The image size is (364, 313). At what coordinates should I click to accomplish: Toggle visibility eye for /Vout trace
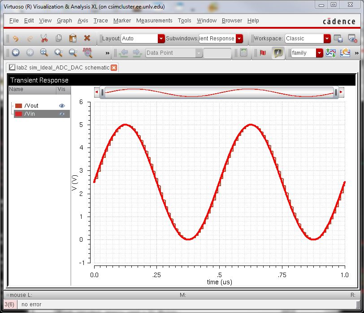pyautogui.click(x=62, y=105)
